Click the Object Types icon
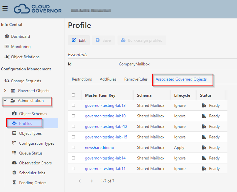 coord(14,133)
